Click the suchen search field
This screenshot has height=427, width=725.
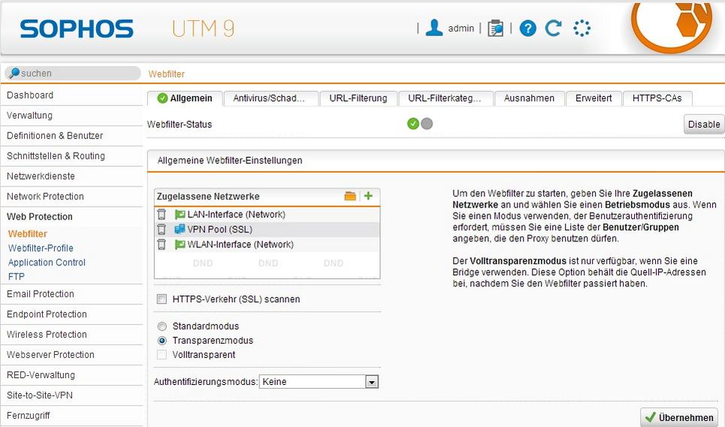[73, 73]
